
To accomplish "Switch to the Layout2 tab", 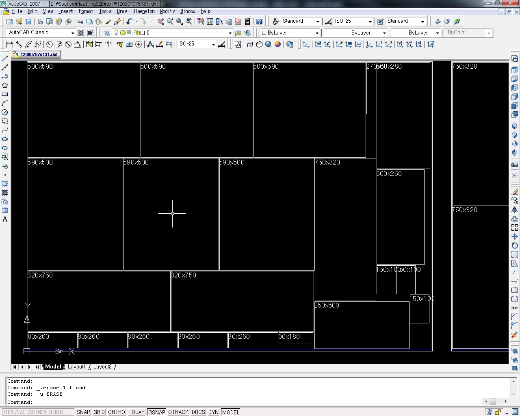I will pos(102,367).
